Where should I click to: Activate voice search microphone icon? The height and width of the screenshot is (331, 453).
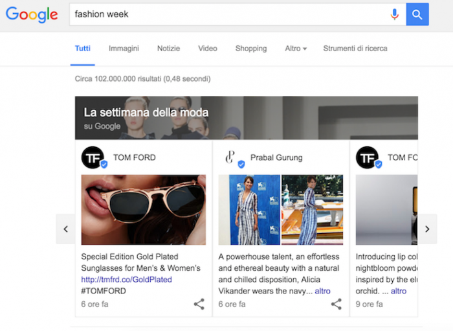pos(394,14)
